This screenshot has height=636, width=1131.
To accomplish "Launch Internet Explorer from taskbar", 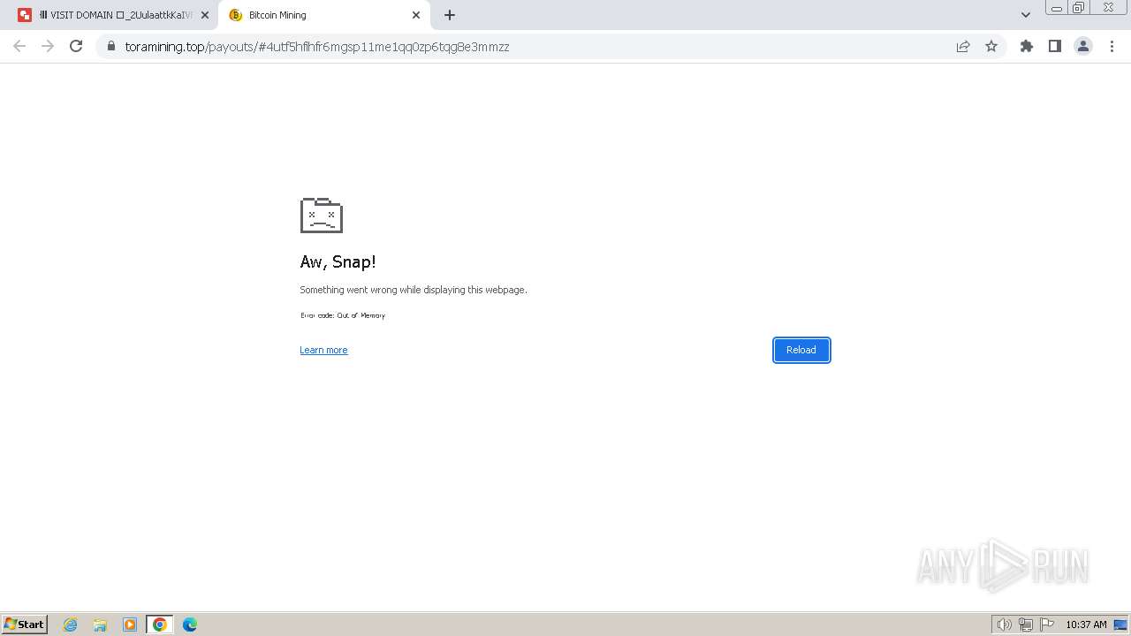I will click(71, 625).
